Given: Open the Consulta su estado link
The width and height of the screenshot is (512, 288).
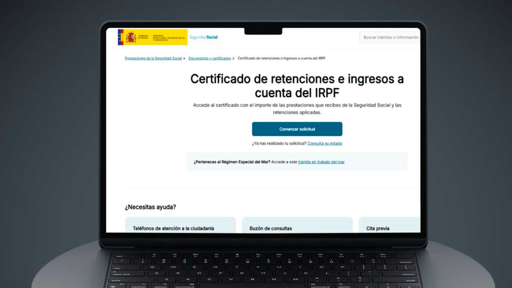Looking at the screenshot, I should (326, 143).
